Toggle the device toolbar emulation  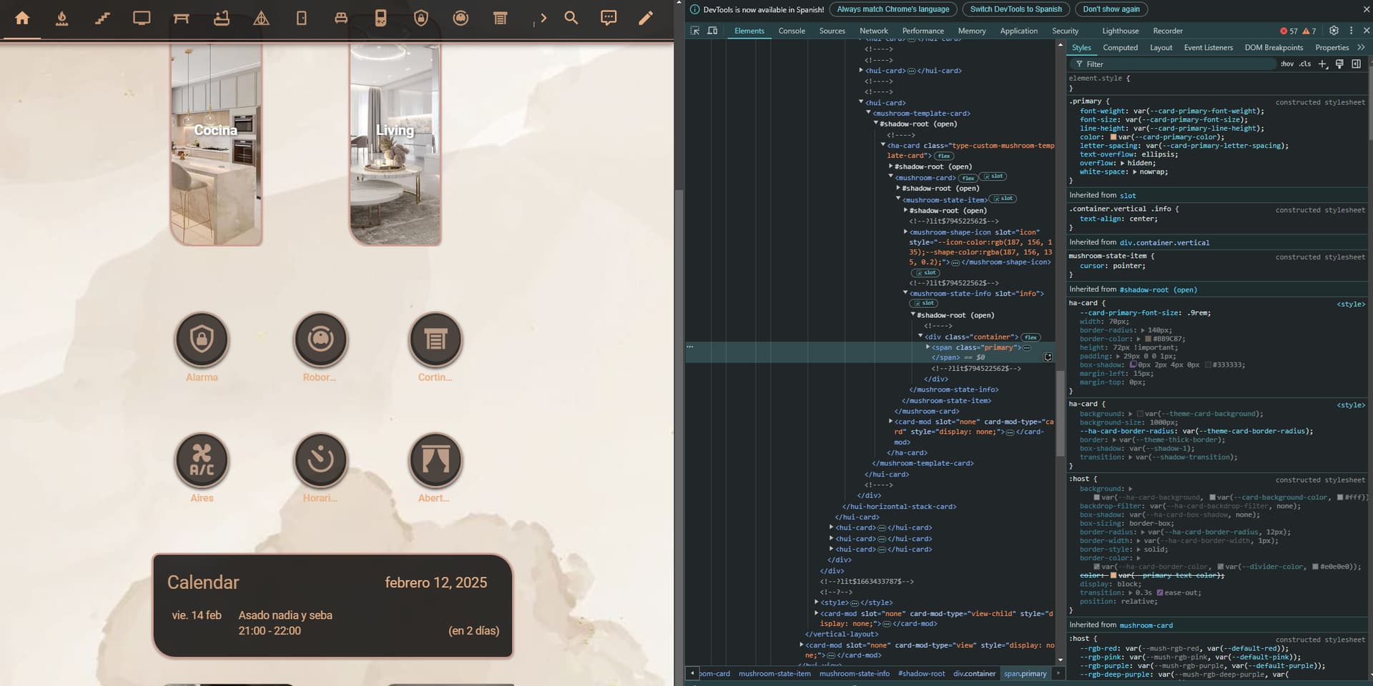coord(712,31)
